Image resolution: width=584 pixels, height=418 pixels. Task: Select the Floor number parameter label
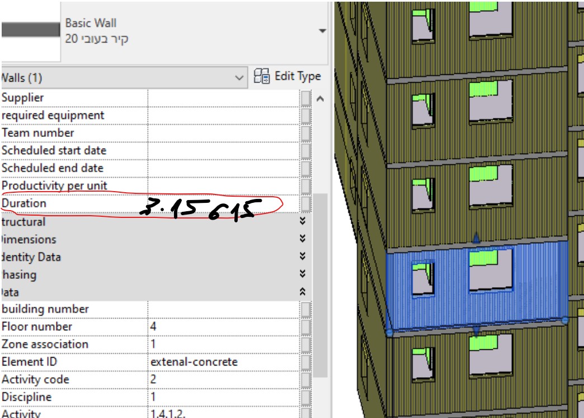pyautogui.click(x=37, y=327)
